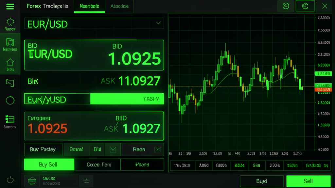The height and width of the screenshot is (188, 335).
Task: Click the 9.006 cell below the chart
Action: (x=274, y=165)
